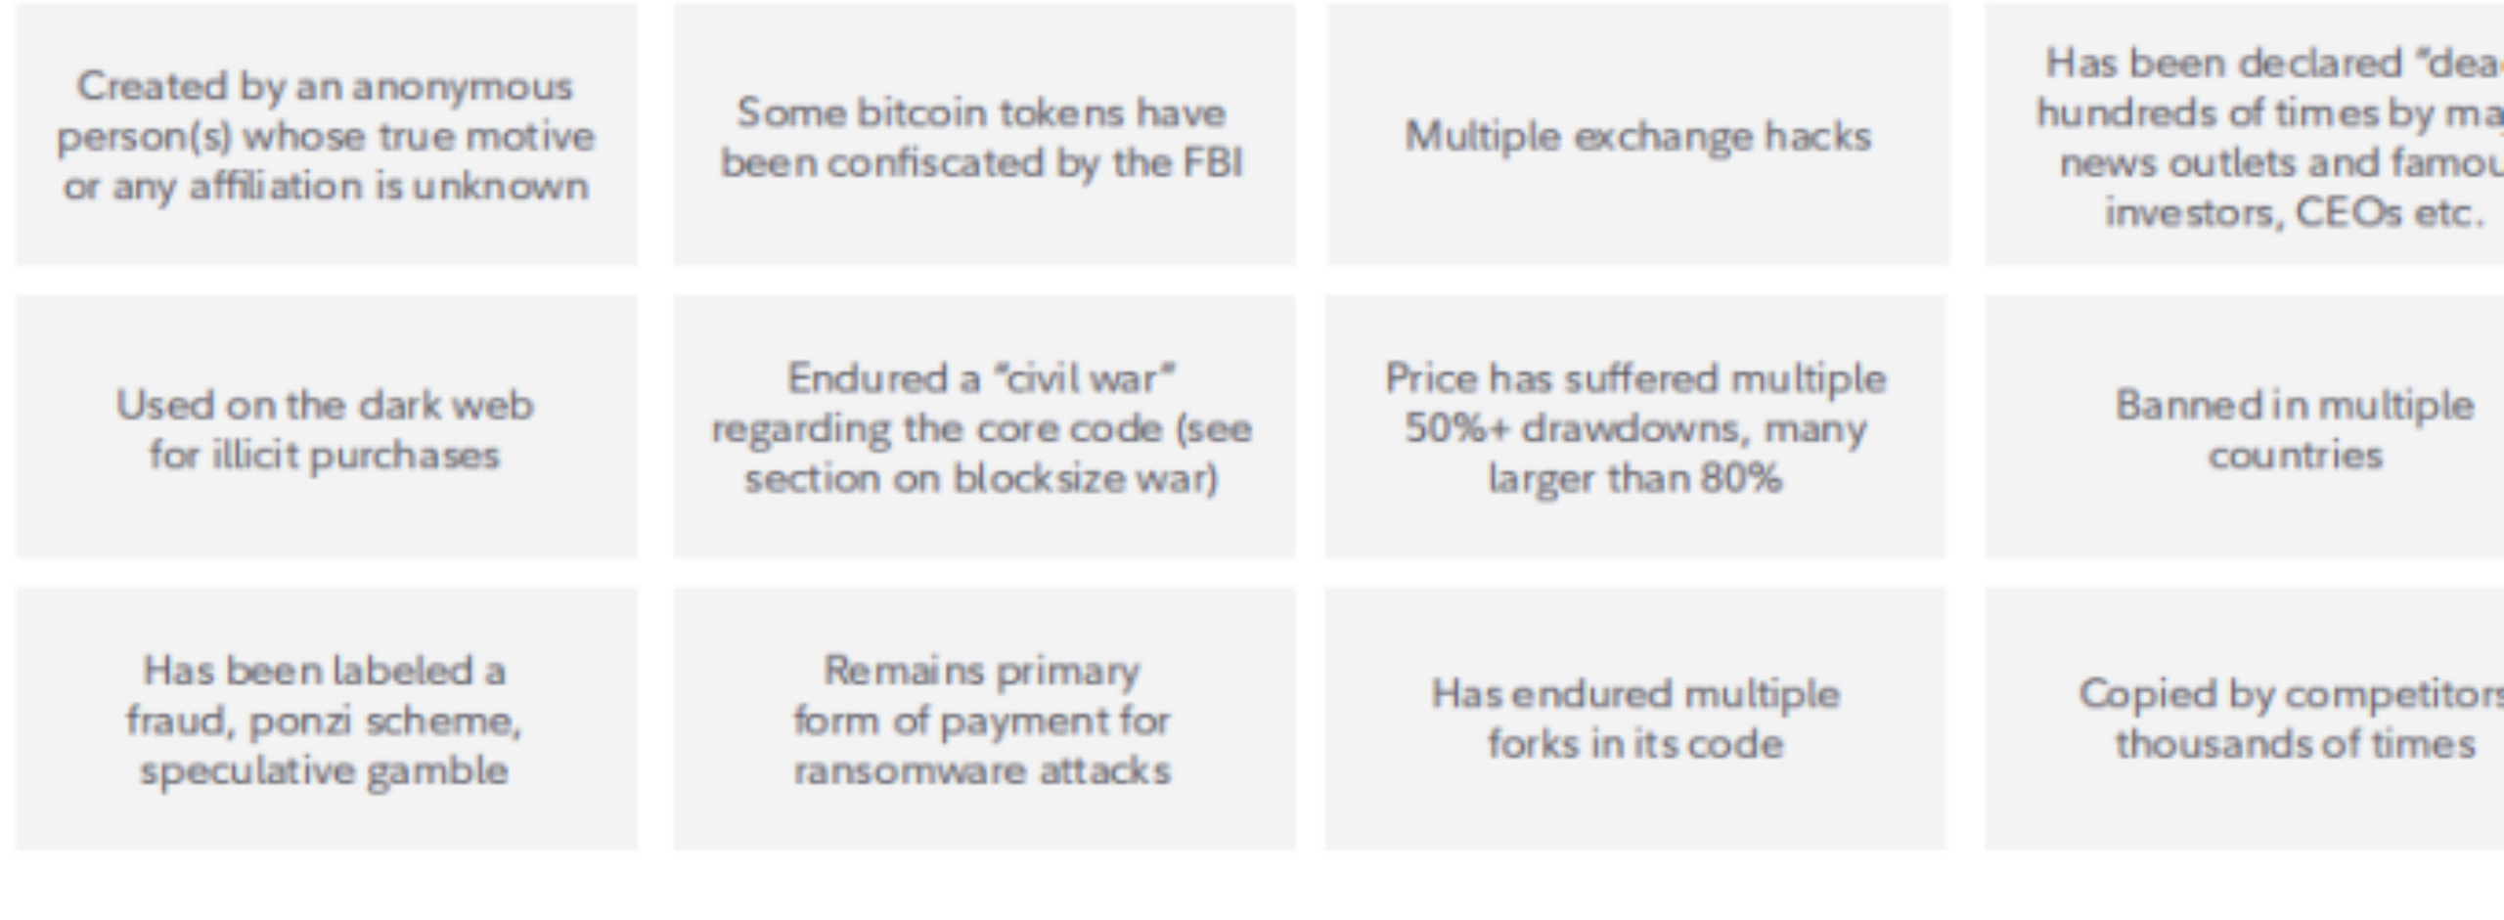2504x920 pixels.
Task: Select the "Has been declared dead" card
Action: (2245, 134)
